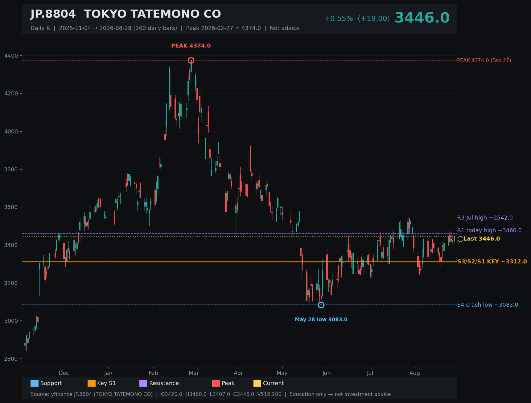Screen dimensions: 531x403
Task: Select the blue Support legend swatch
Action: click(x=35, y=383)
